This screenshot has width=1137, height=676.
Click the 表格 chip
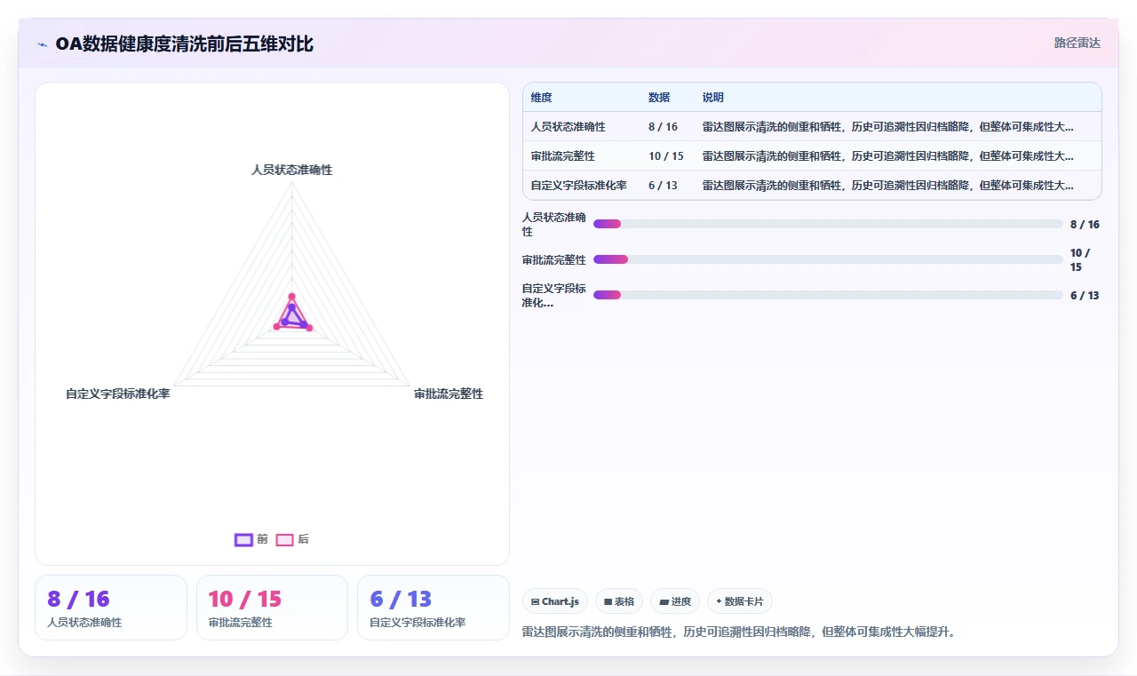pyautogui.click(x=619, y=601)
